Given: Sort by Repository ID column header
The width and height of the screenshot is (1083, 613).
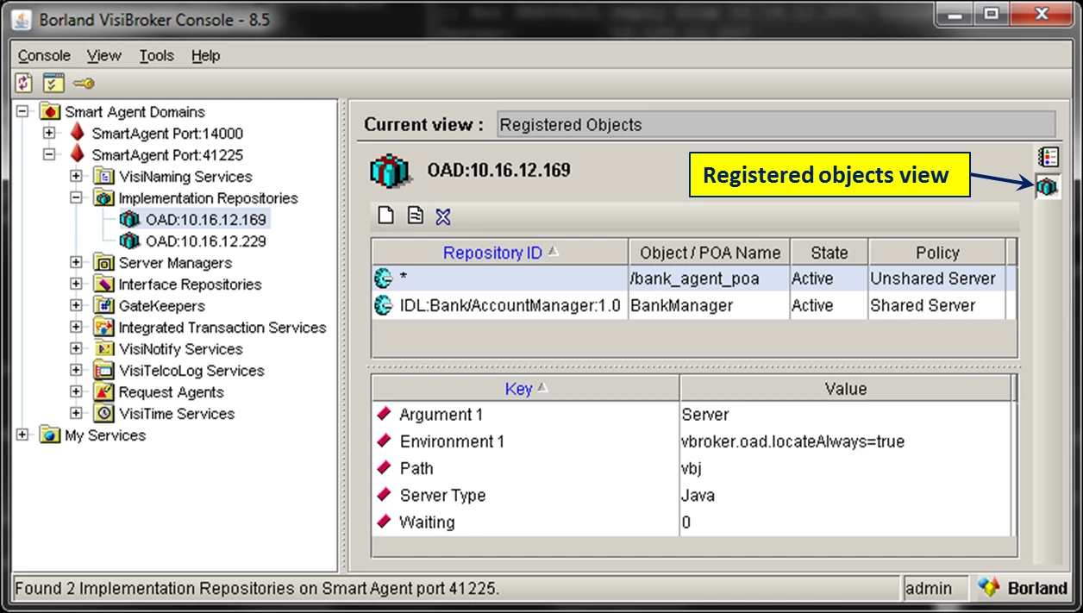Looking at the screenshot, I should point(500,253).
